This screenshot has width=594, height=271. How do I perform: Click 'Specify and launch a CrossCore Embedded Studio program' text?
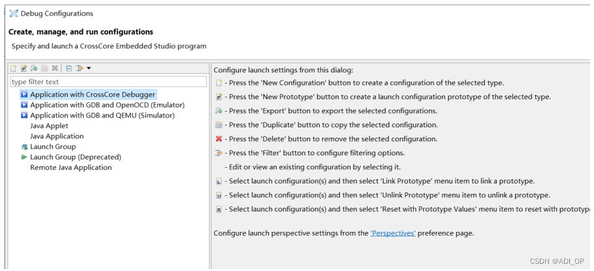109,46
